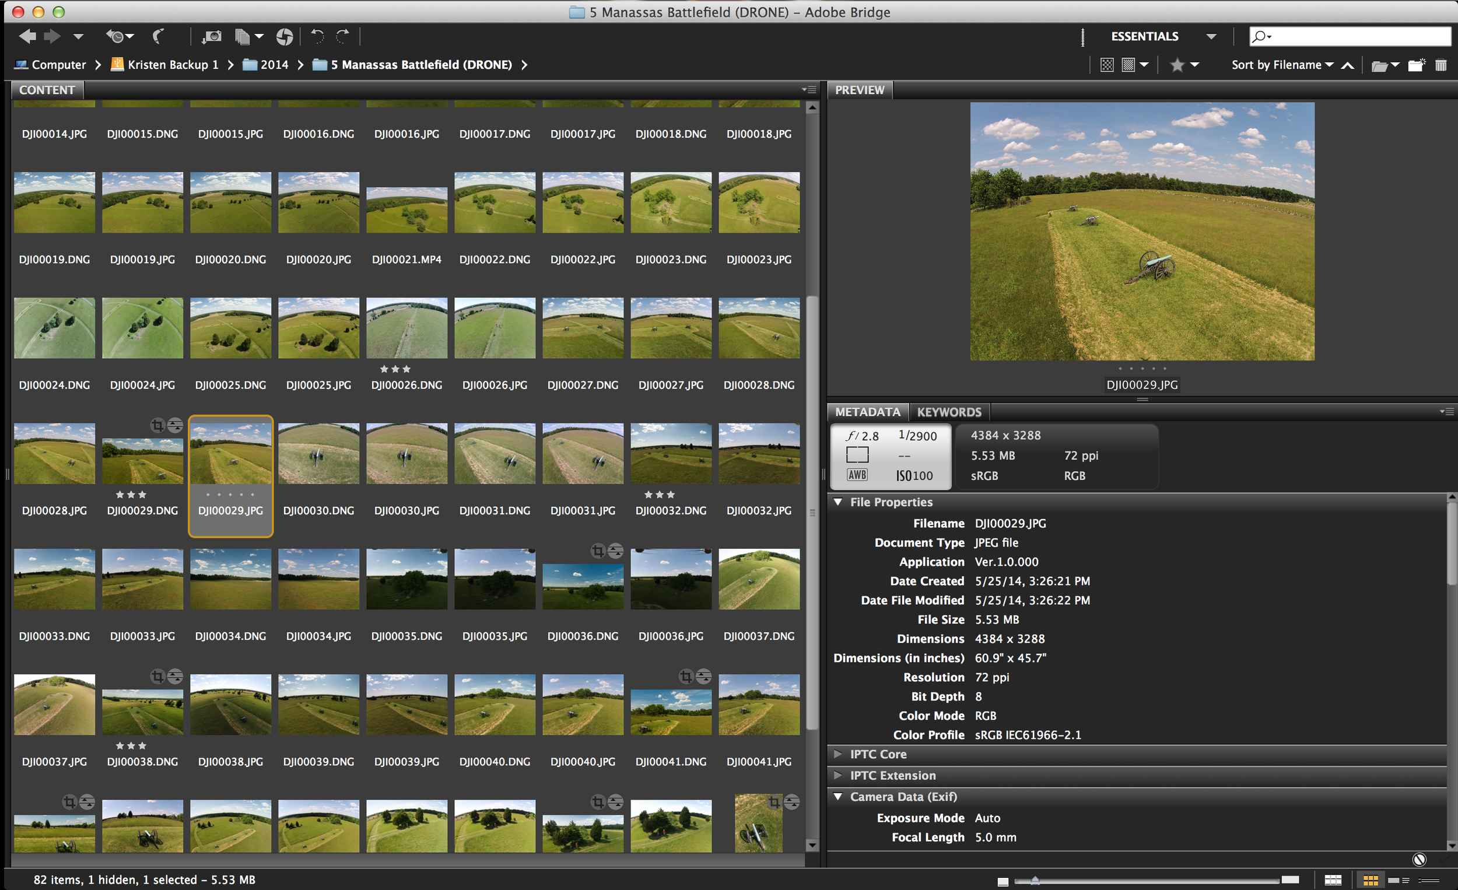
Task: Click Computer in the path bar
Action: (51, 65)
